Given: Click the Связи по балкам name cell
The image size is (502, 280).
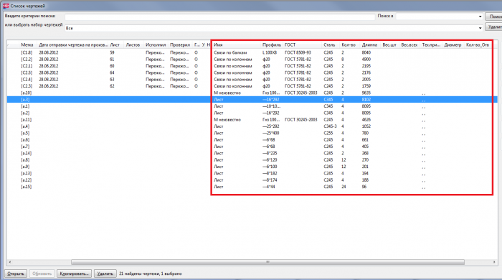Looking at the screenshot, I should [230, 52].
